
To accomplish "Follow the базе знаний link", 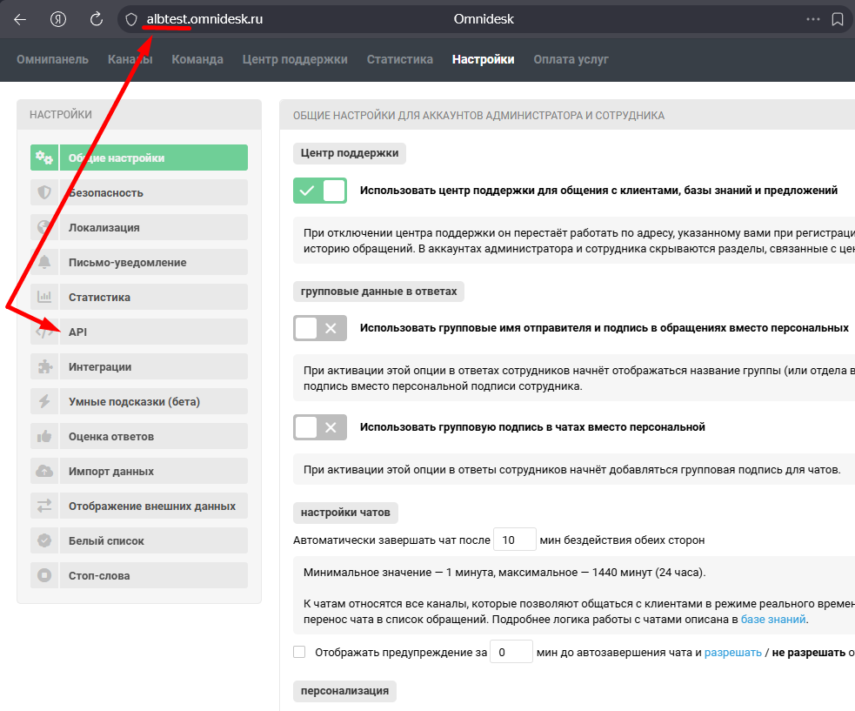I will pos(773,620).
